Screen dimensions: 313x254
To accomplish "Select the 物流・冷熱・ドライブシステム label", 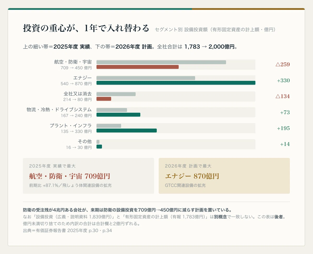I will click(x=59, y=110).
